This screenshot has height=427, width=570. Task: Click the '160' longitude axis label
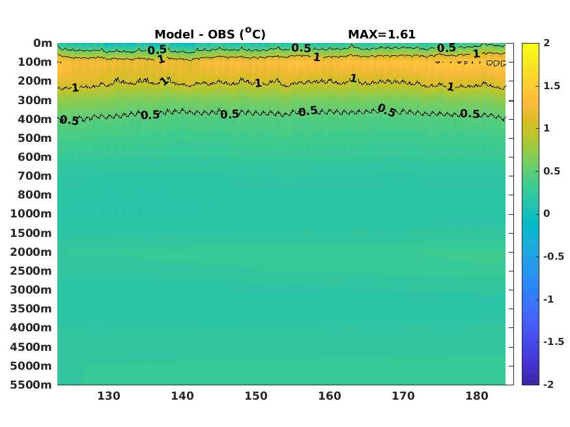(330, 396)
